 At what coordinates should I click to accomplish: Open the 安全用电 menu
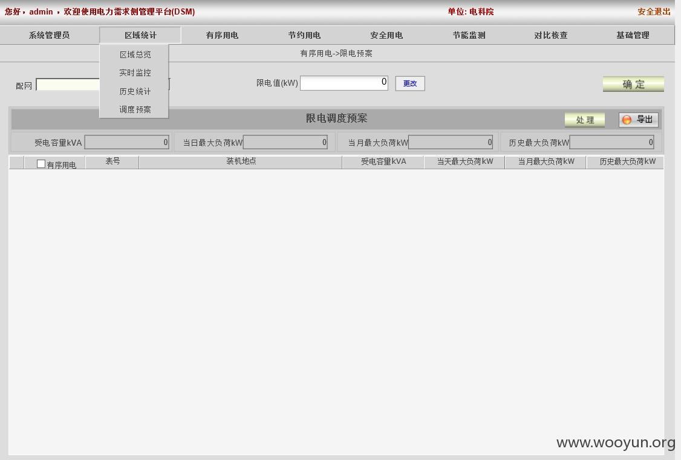(386, 35)
